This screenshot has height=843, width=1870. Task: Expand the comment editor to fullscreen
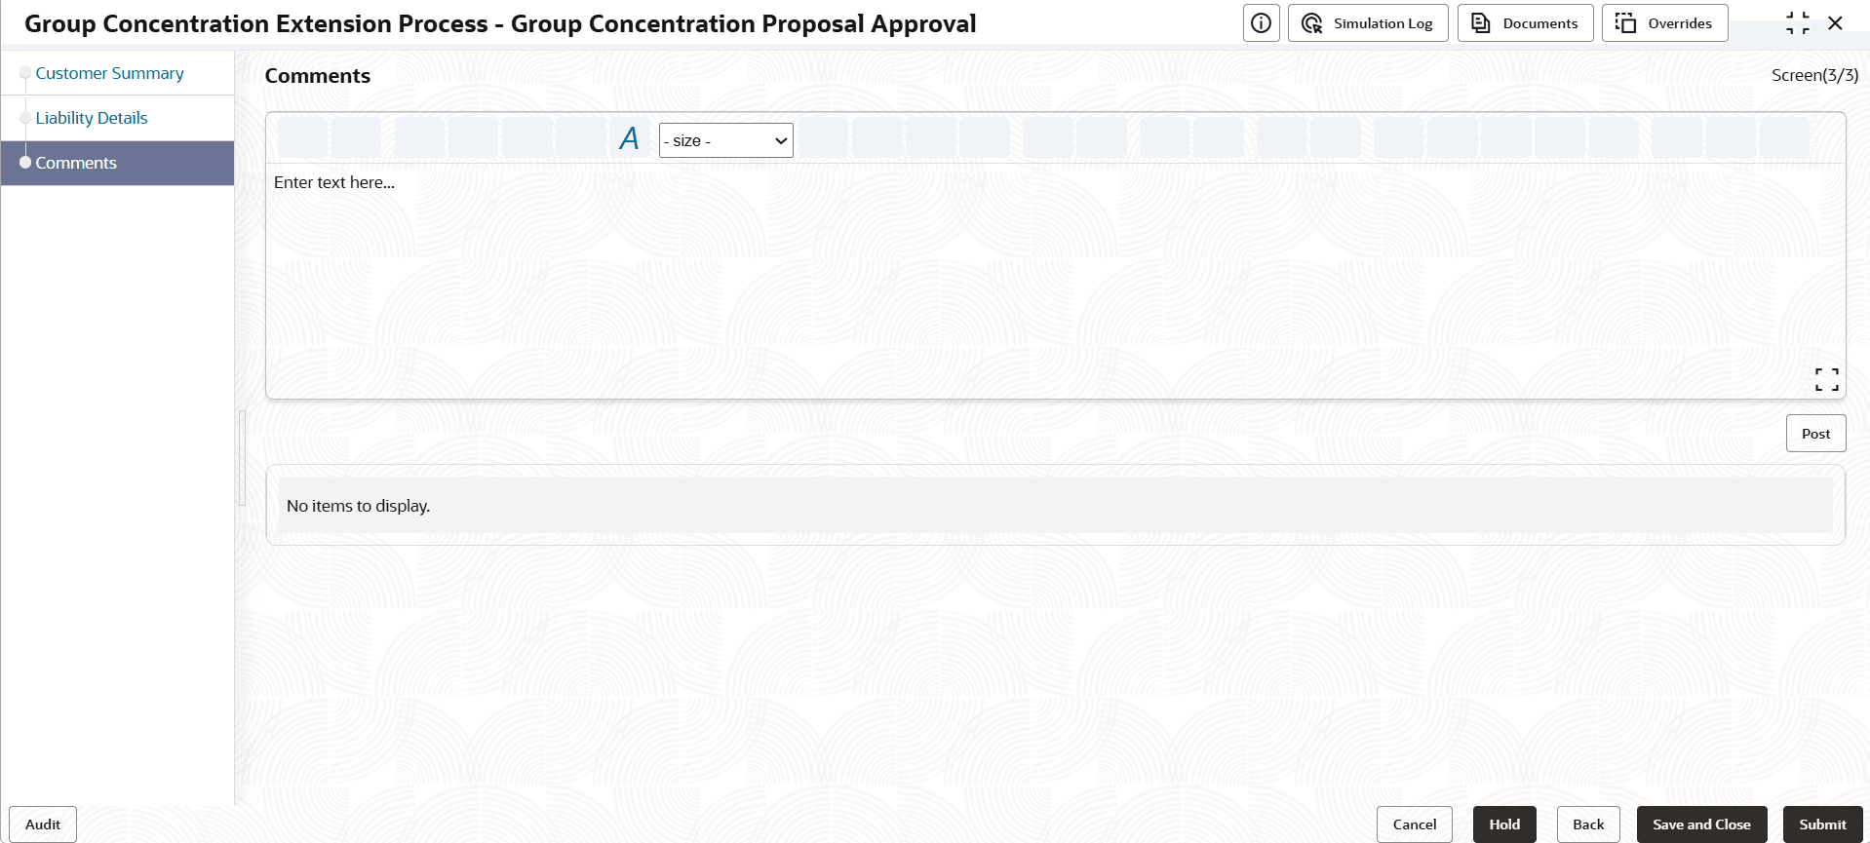pos(1827,379)
